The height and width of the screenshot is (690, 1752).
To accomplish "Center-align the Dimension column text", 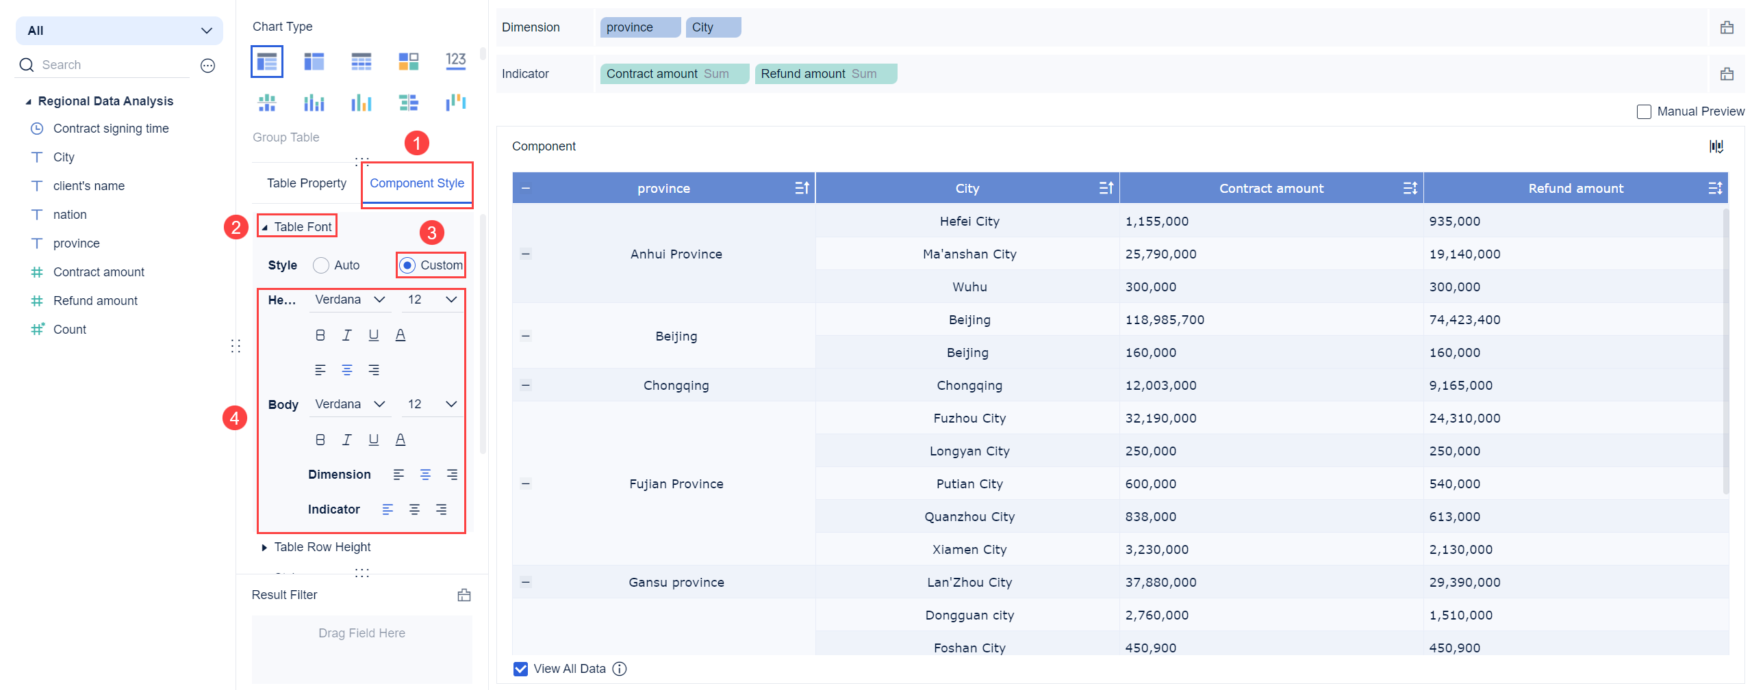I will pos(425,475).
